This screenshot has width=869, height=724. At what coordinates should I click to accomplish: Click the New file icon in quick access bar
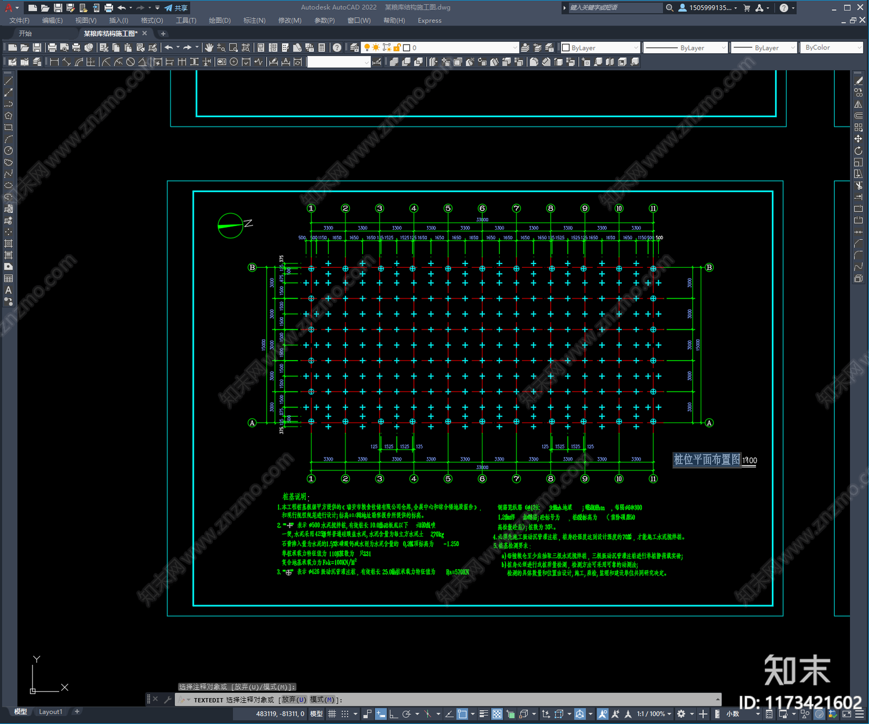click(33, 8)
